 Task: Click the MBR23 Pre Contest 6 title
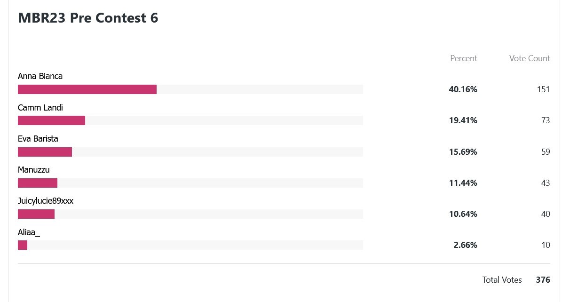click(88, 18)
